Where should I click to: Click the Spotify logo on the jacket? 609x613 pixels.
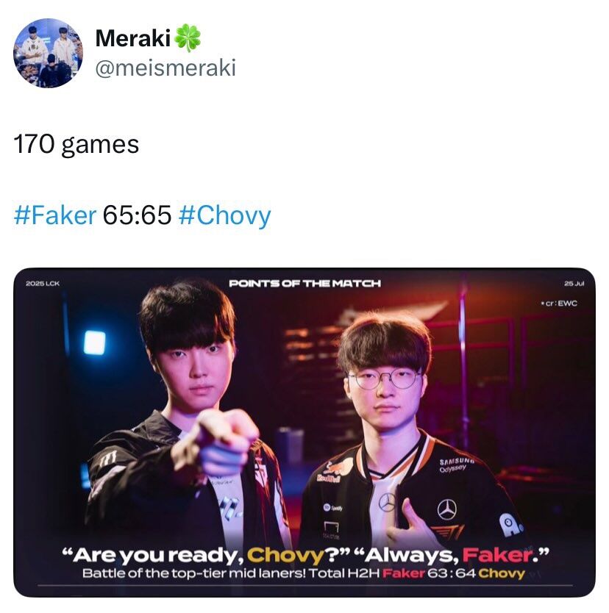(x=333, y=508)
